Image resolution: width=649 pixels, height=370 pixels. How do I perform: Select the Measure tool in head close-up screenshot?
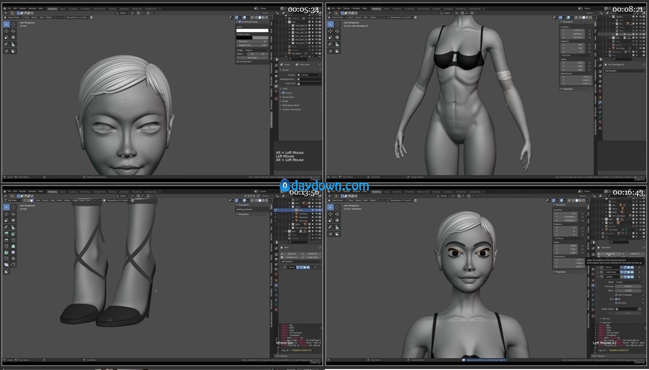13,44
